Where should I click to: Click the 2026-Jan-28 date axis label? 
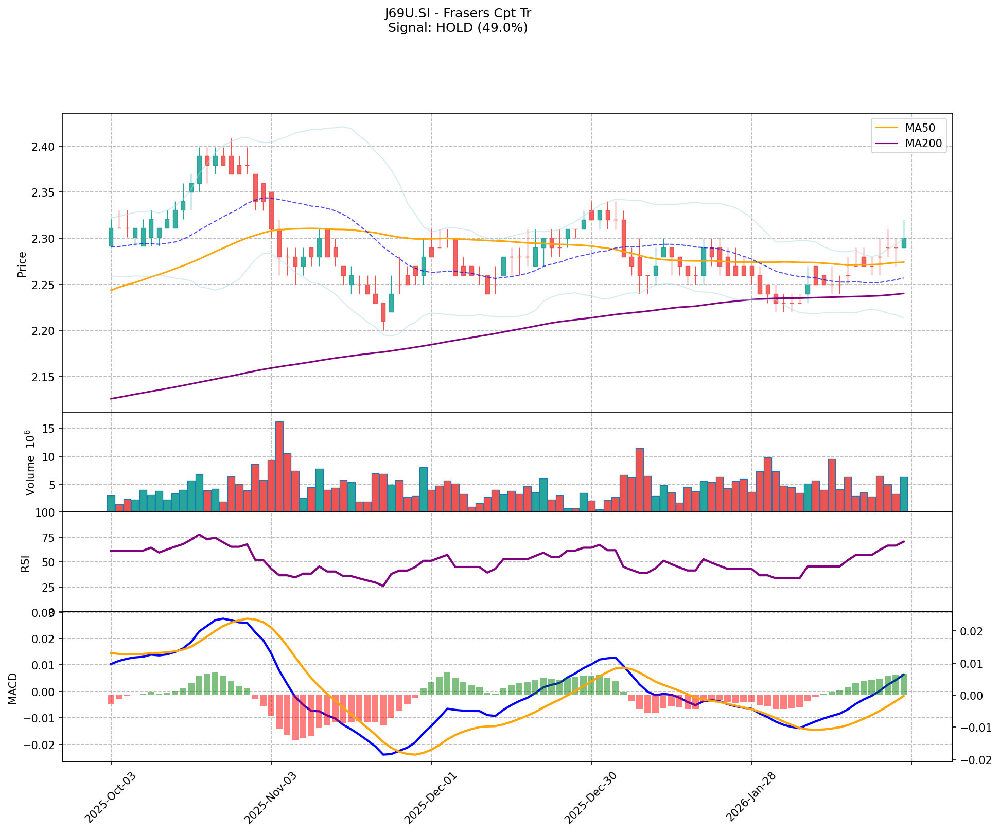750,796
